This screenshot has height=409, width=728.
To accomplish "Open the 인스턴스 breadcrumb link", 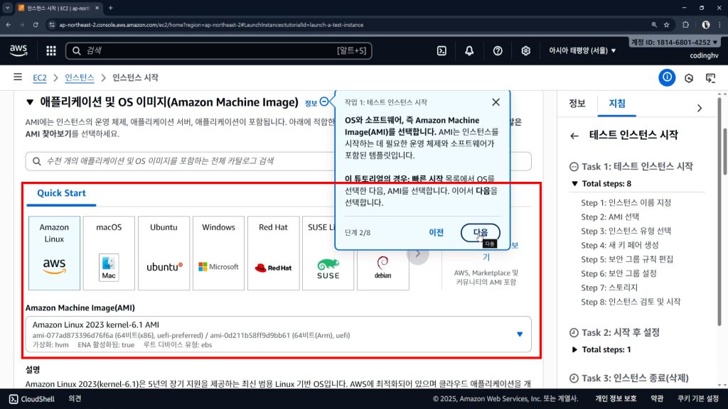I will (x=80, y=77).
